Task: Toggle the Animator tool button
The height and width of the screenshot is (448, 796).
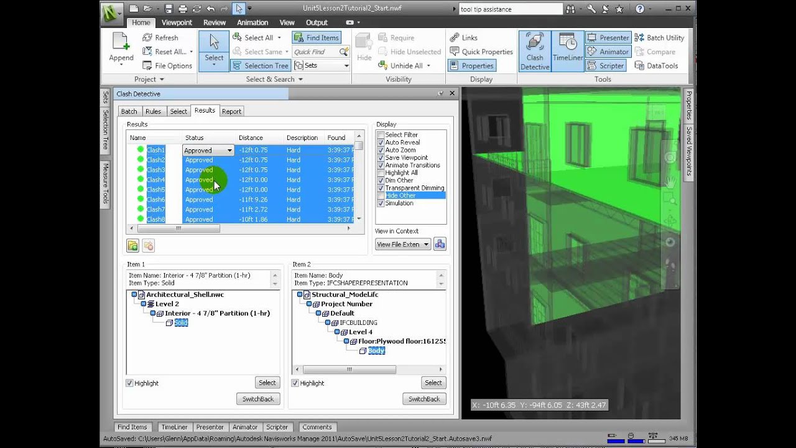Action: tap(608, 52)
